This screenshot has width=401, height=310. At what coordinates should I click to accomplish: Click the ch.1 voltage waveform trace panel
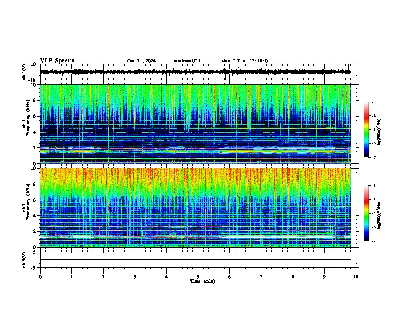coord(198,72)
